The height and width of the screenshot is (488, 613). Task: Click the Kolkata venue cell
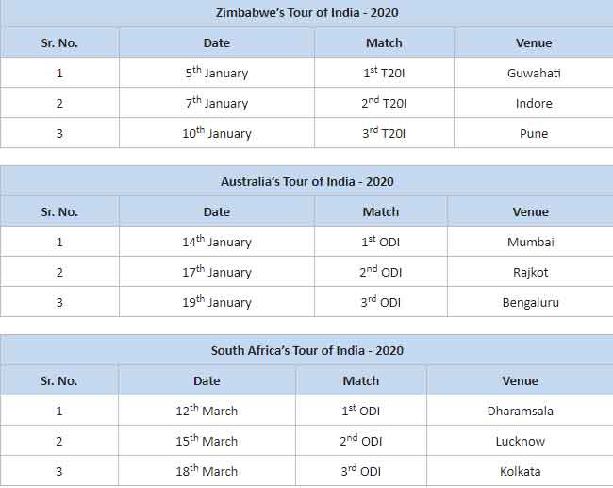pos(520,471)
